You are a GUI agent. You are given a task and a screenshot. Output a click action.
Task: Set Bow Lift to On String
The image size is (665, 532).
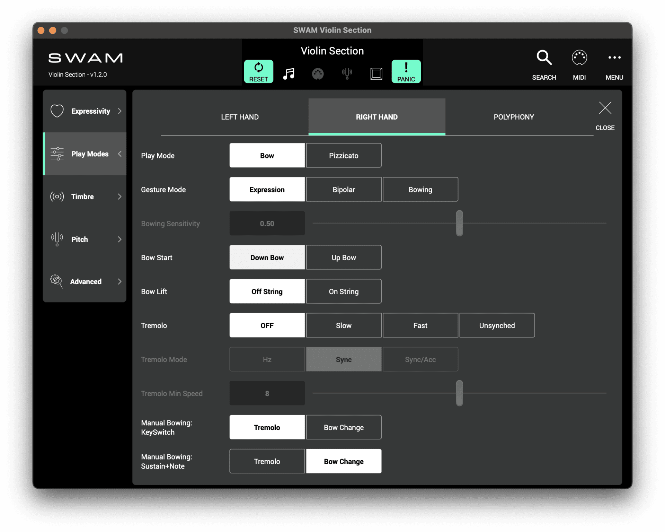343,291
